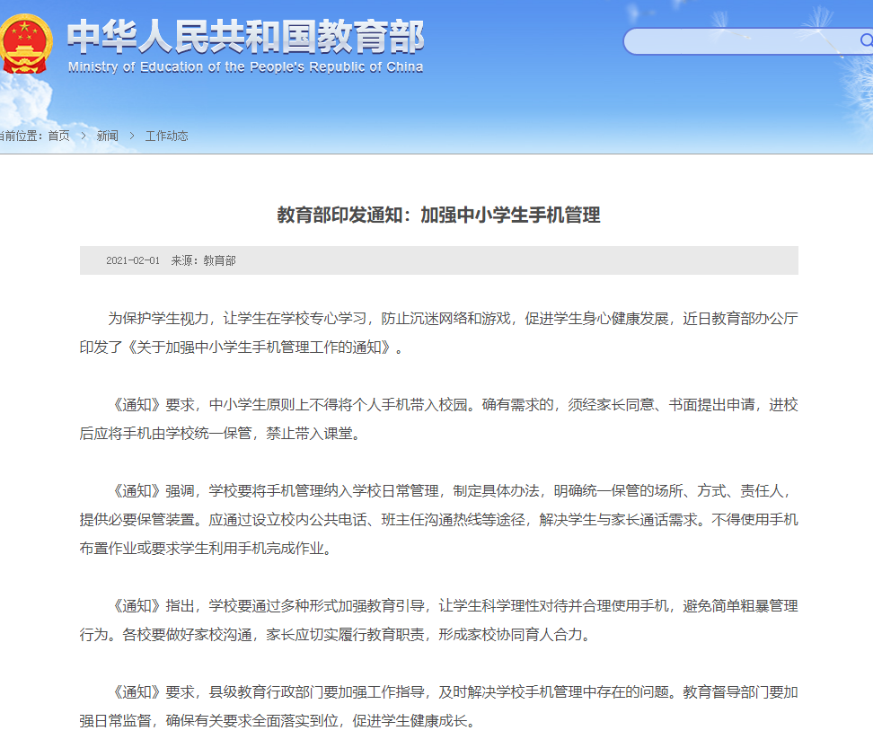Image resolution: width=873 pixels, height=748 pixels.
Task: Click the headline 教育部印发通知：加强中小学生手机管理
Action: pyautogui.click(x=438, y=215)
